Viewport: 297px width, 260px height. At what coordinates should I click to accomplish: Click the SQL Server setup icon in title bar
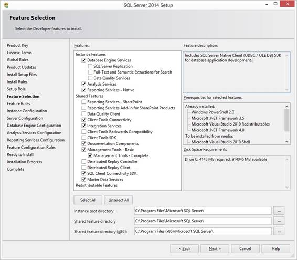click(x=6, y=5)
